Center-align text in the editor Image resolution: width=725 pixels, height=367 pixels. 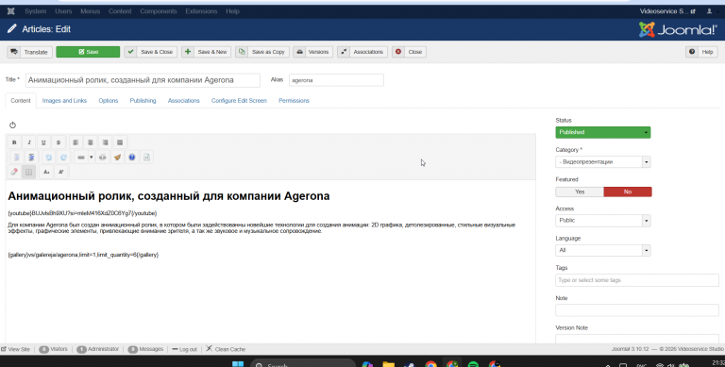pos(91,142)
